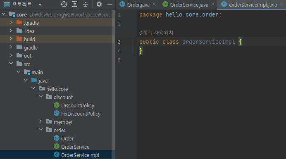Open project panel settings gear
Screen dimensions: 286x159
coord(99,4)
